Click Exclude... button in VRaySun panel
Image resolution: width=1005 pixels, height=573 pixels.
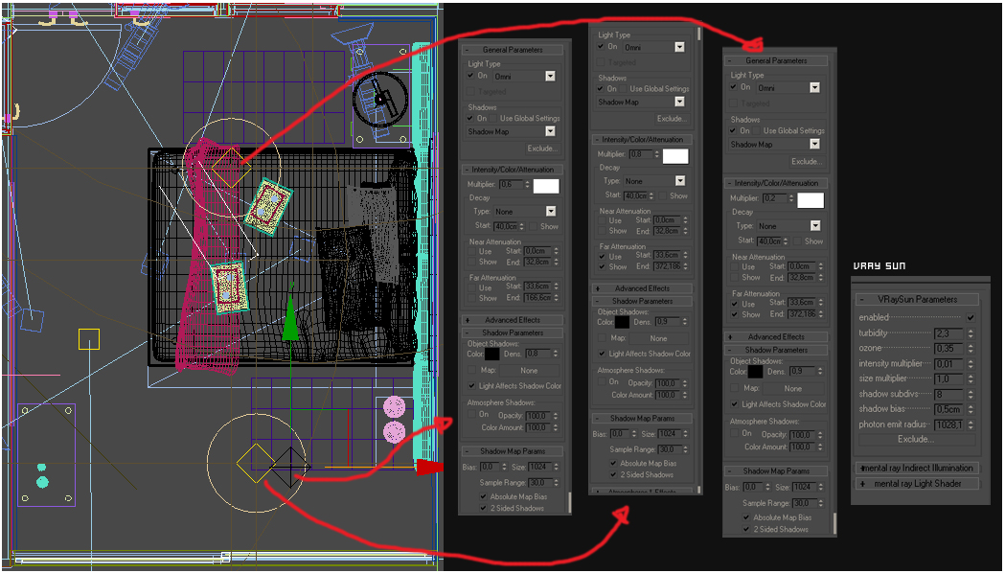(x=916, y=439)
